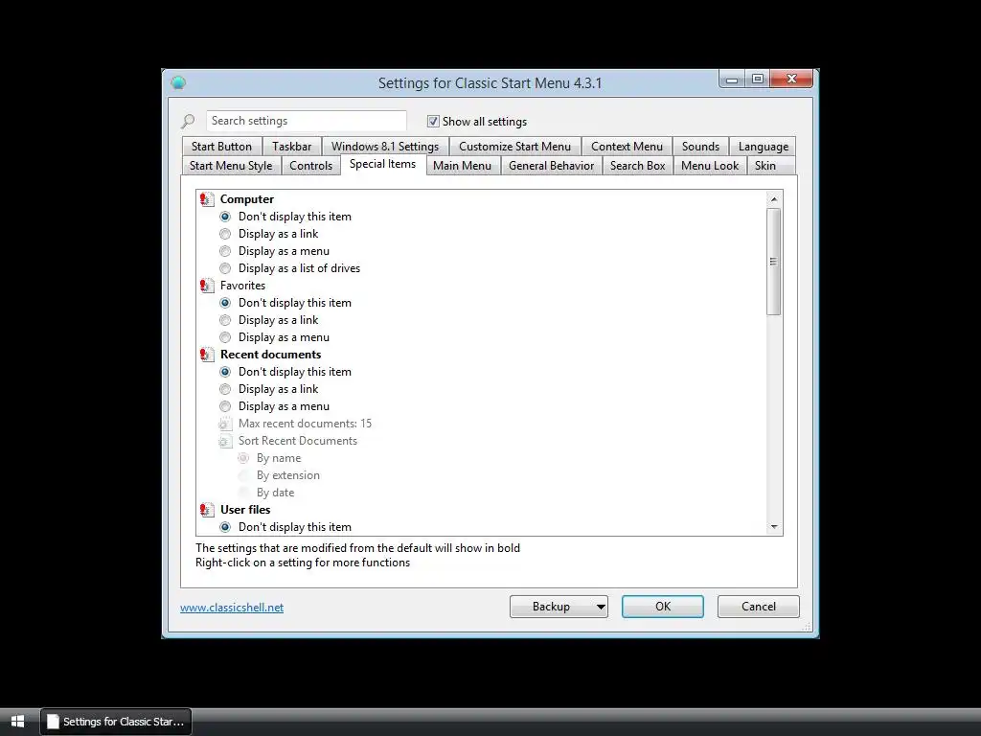Click the 'Max recent documents: 15' setting
This screenshot has width=981, height=736.
coord(305,424)
